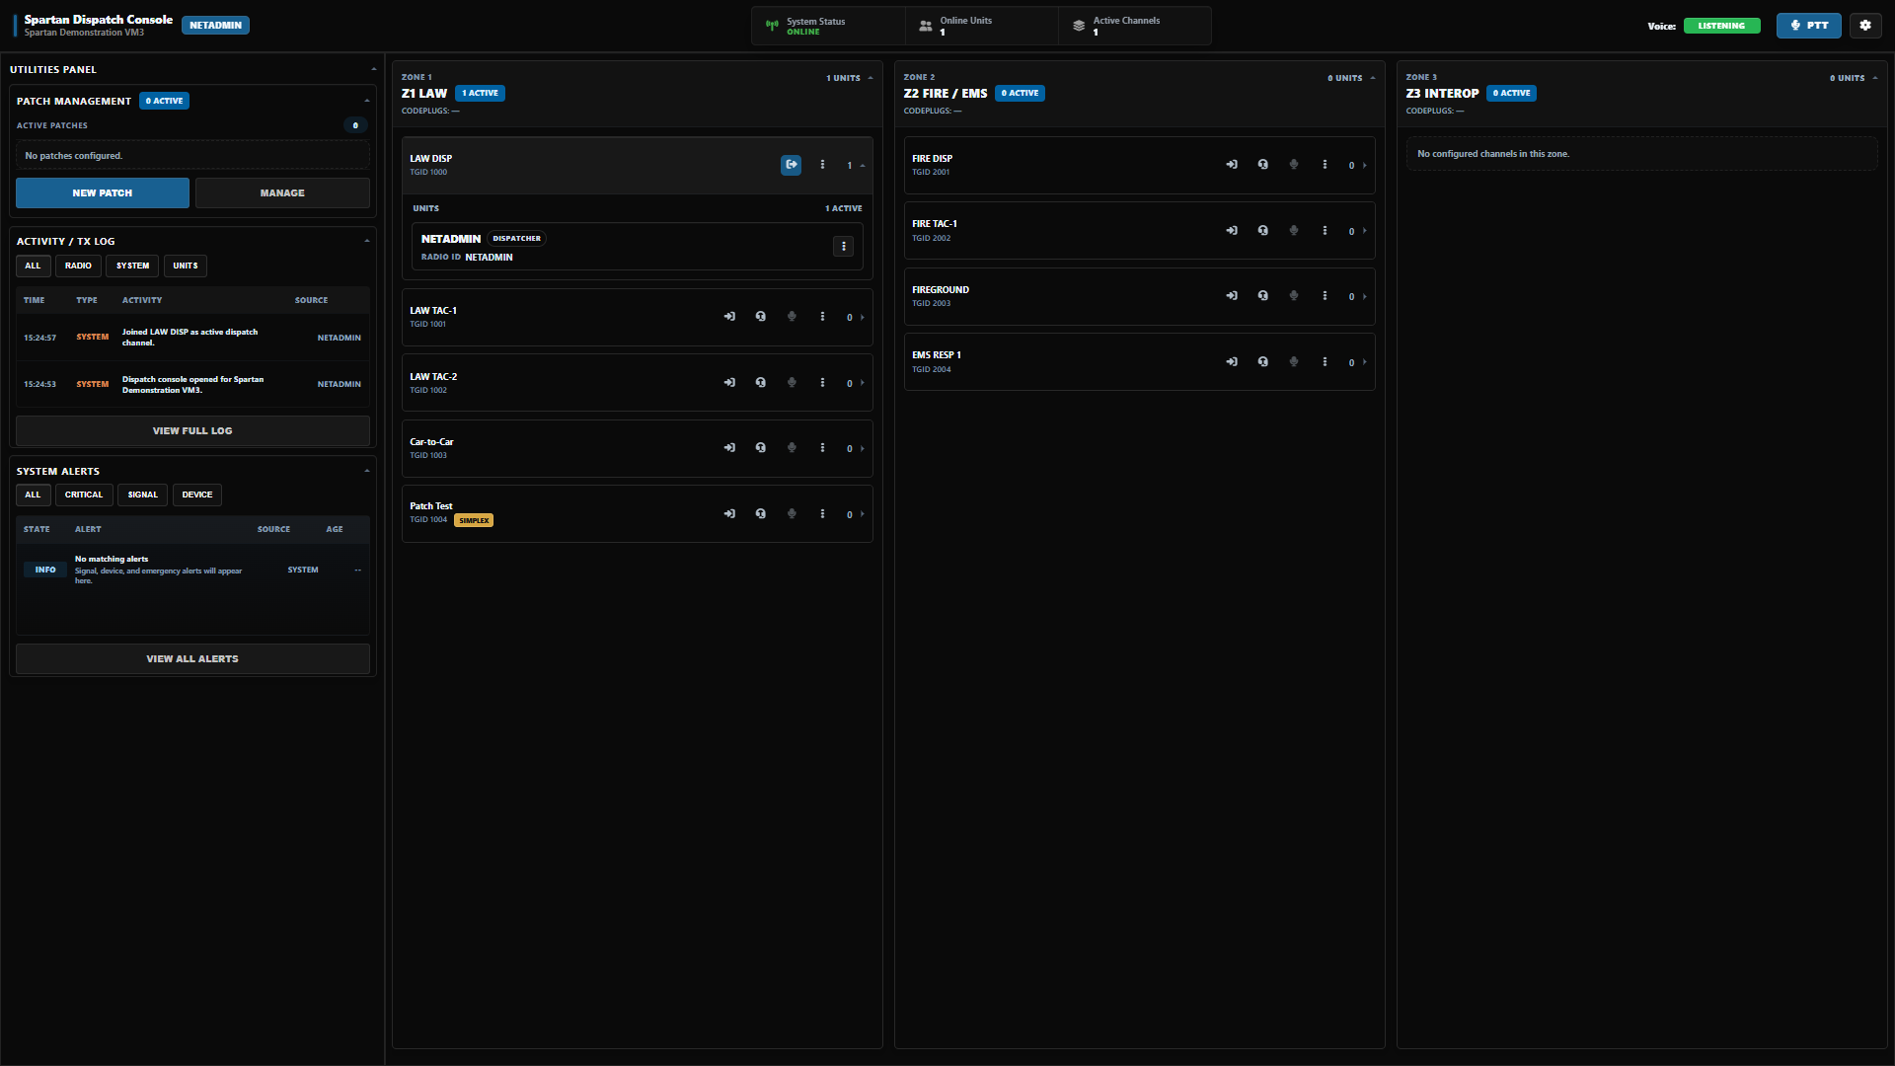
Task: Open EMS RESP 1 options menu
Action: pyautogui.click(x=1325, y=362)
